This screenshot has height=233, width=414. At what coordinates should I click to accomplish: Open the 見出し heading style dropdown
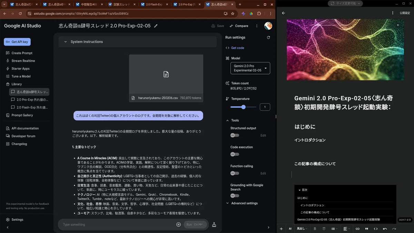coord(302,229)
